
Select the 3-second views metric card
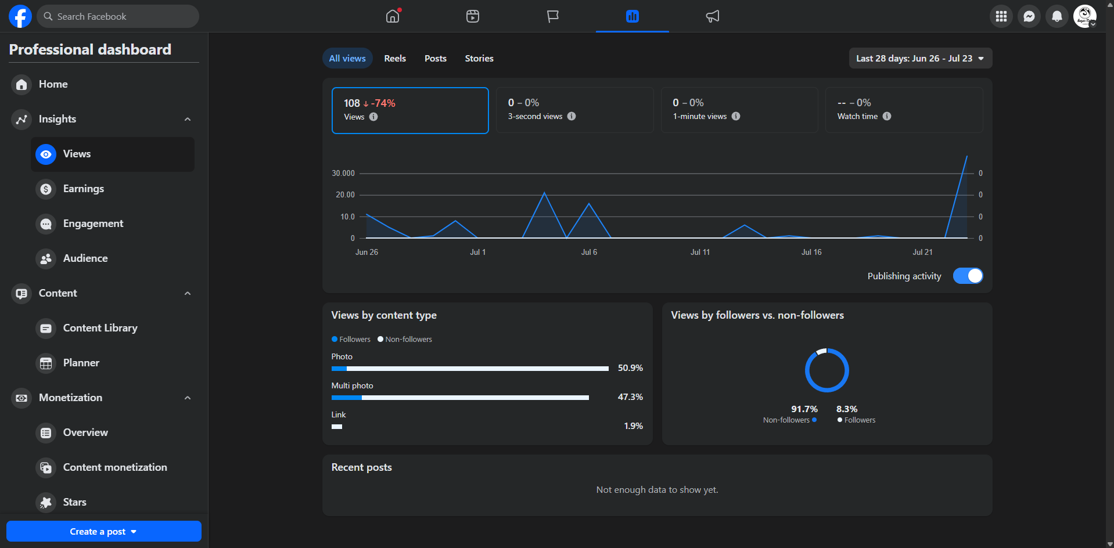click(x=575, y=110)
